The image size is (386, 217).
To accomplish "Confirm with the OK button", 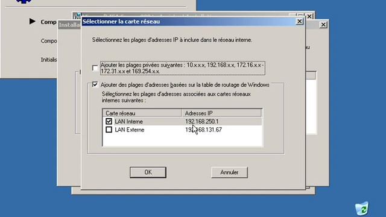I will tap(148, 172).
